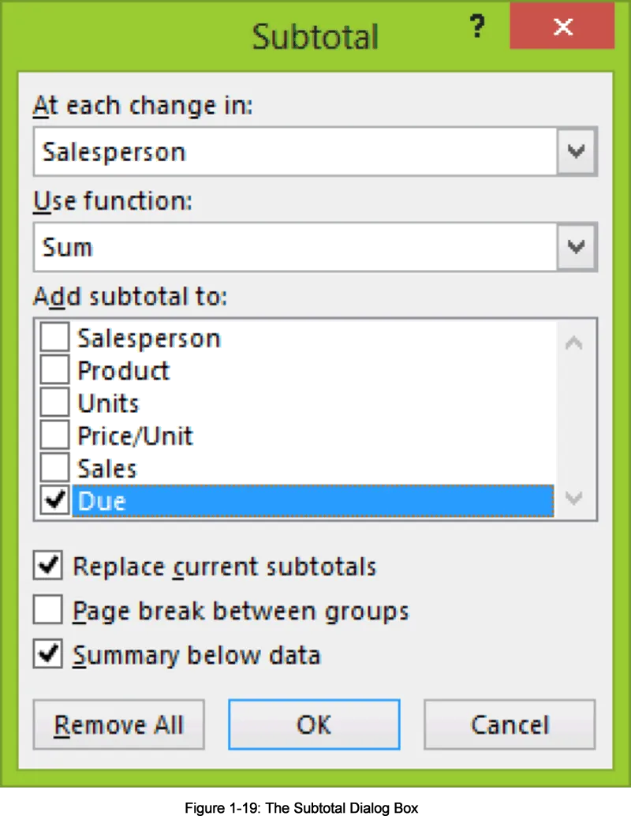This screenshot has height=827, width=631.
Task: Close the Subtotal dialog
Action: (x=562, y=28)
